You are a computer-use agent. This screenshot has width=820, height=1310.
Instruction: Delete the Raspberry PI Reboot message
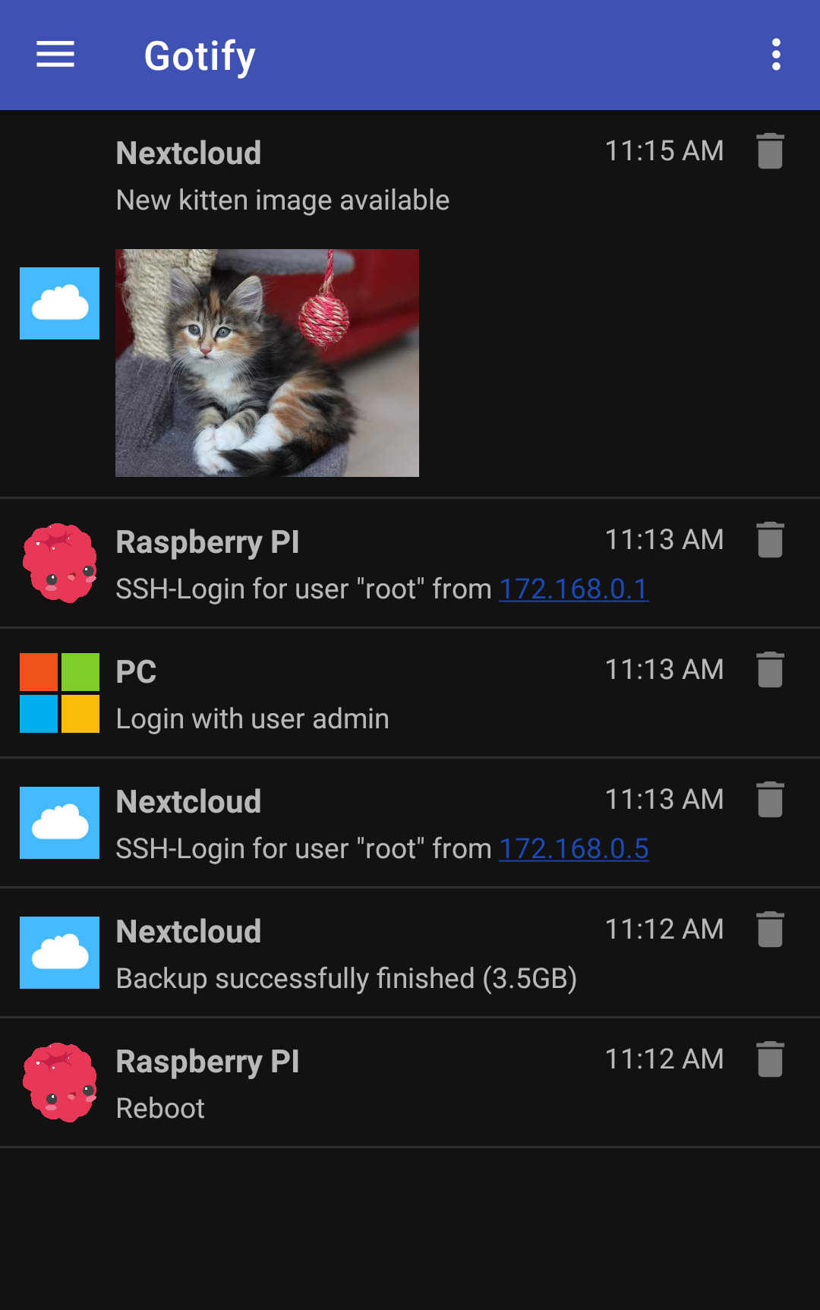[x=770, y=1059]
